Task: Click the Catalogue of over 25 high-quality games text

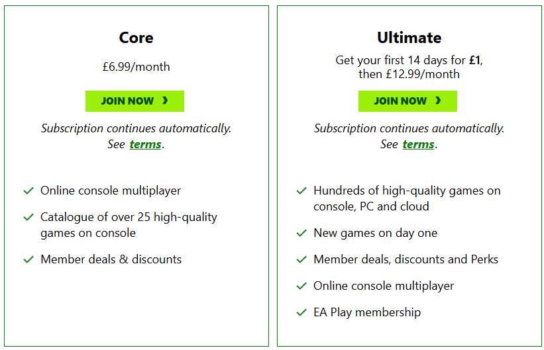Action: click(x=129, y=225)
